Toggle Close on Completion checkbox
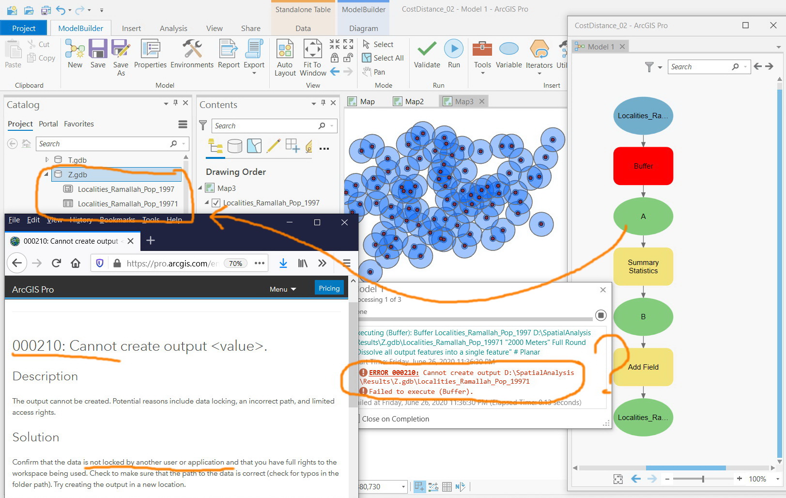 pos(359,419)
